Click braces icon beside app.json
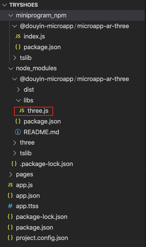The height and width of the screenshot is (247, 146). tap(10, 195)
